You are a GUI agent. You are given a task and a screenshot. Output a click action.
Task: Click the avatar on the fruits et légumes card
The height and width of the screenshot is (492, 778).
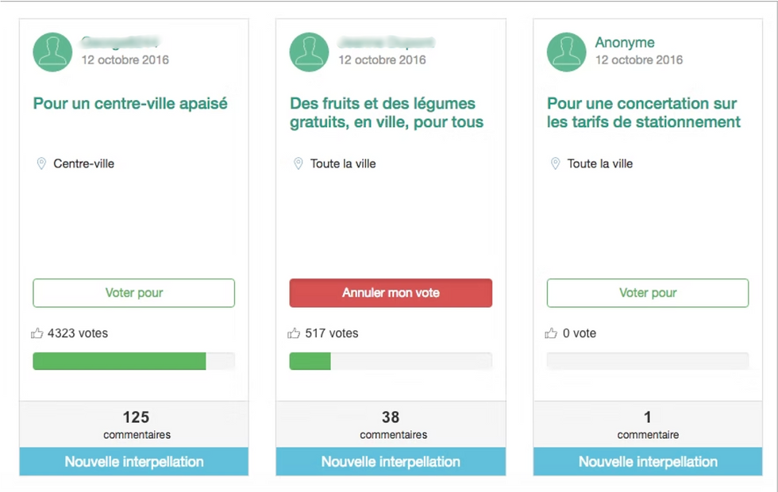pyautogui.click(x=310, y=52)
